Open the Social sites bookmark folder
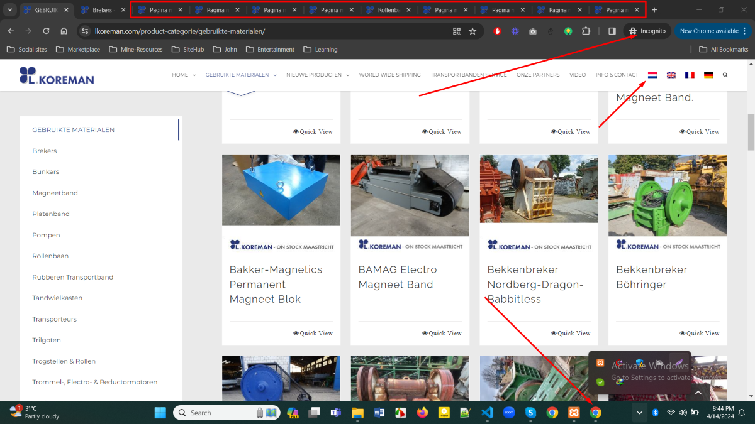The image size is (755, 424). point(26,49)
